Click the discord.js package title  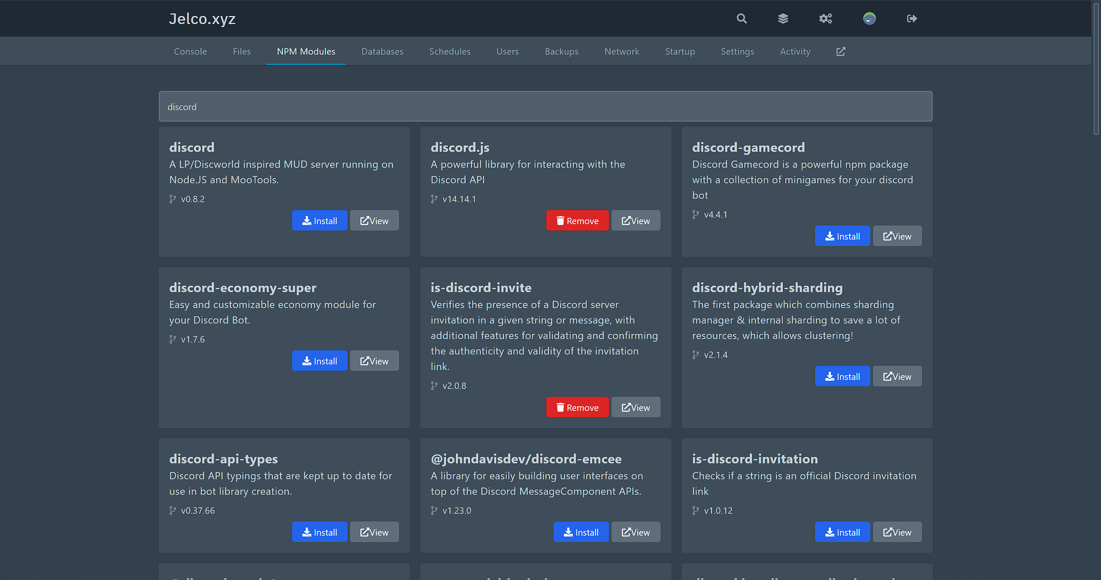tap(460, 147)
